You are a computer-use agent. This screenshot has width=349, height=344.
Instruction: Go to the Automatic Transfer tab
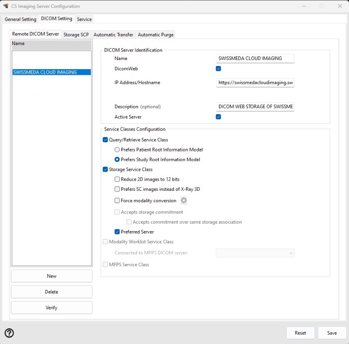pos(113,35)
